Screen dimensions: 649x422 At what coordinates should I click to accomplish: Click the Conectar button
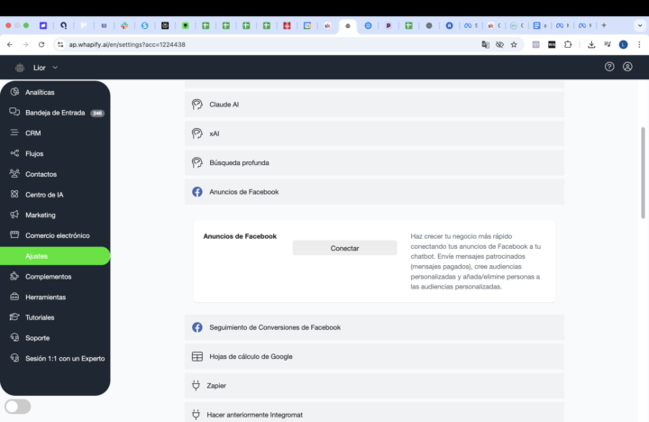344,248
